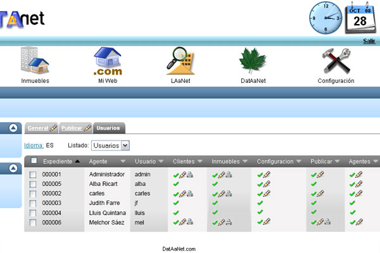Collapse the lower left sidebar panel
Viewport: 380px width, 253px height.
click(14, 168)
